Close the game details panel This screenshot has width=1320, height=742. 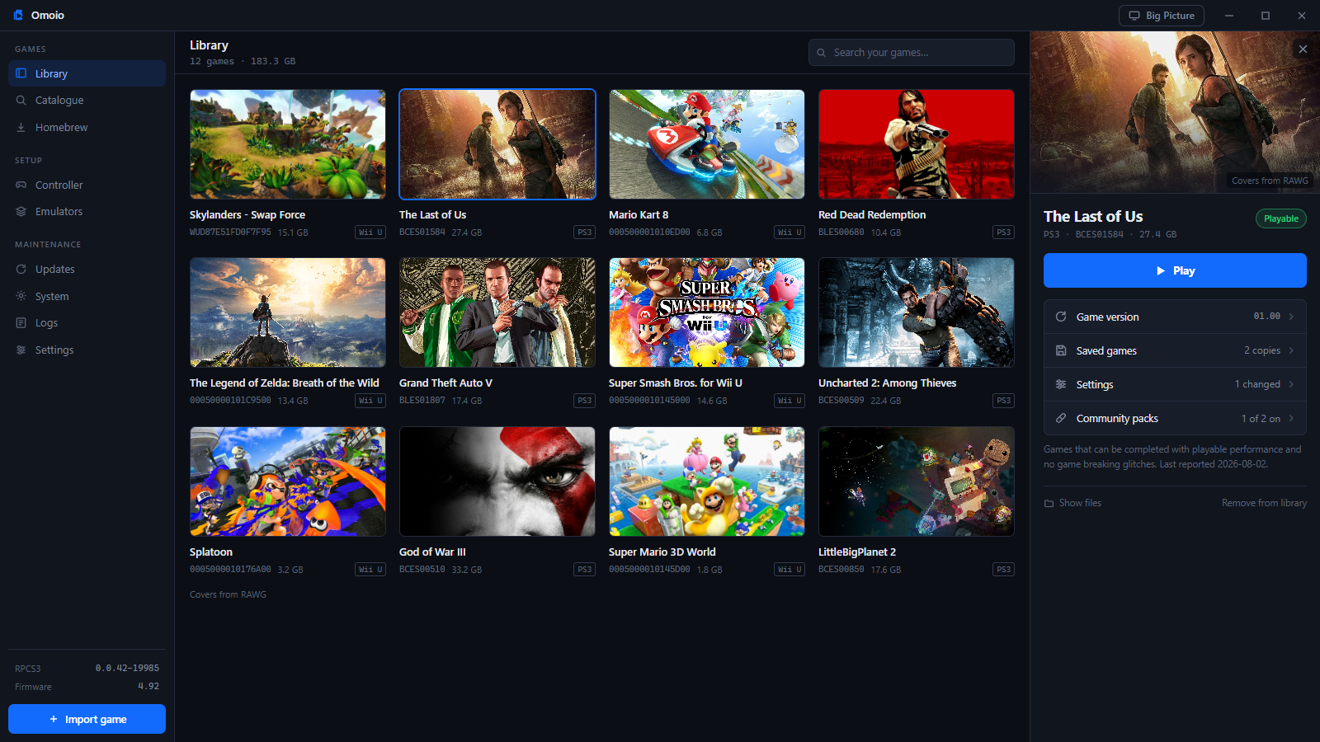click(x=1303, y=49)
